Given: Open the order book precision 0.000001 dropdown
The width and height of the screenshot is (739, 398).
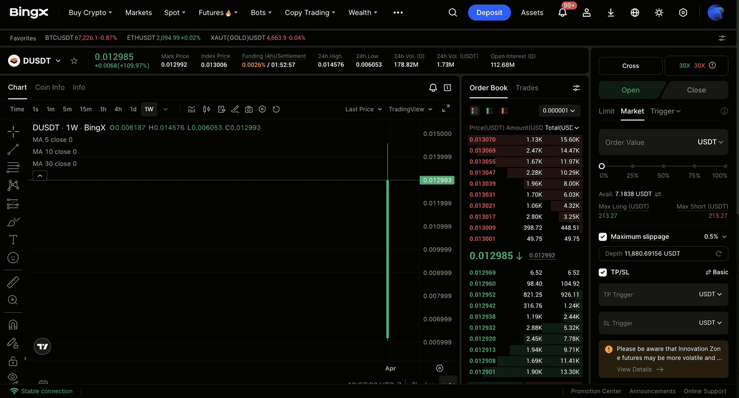Looking at the screenshot, I should [x=559, y=111].
